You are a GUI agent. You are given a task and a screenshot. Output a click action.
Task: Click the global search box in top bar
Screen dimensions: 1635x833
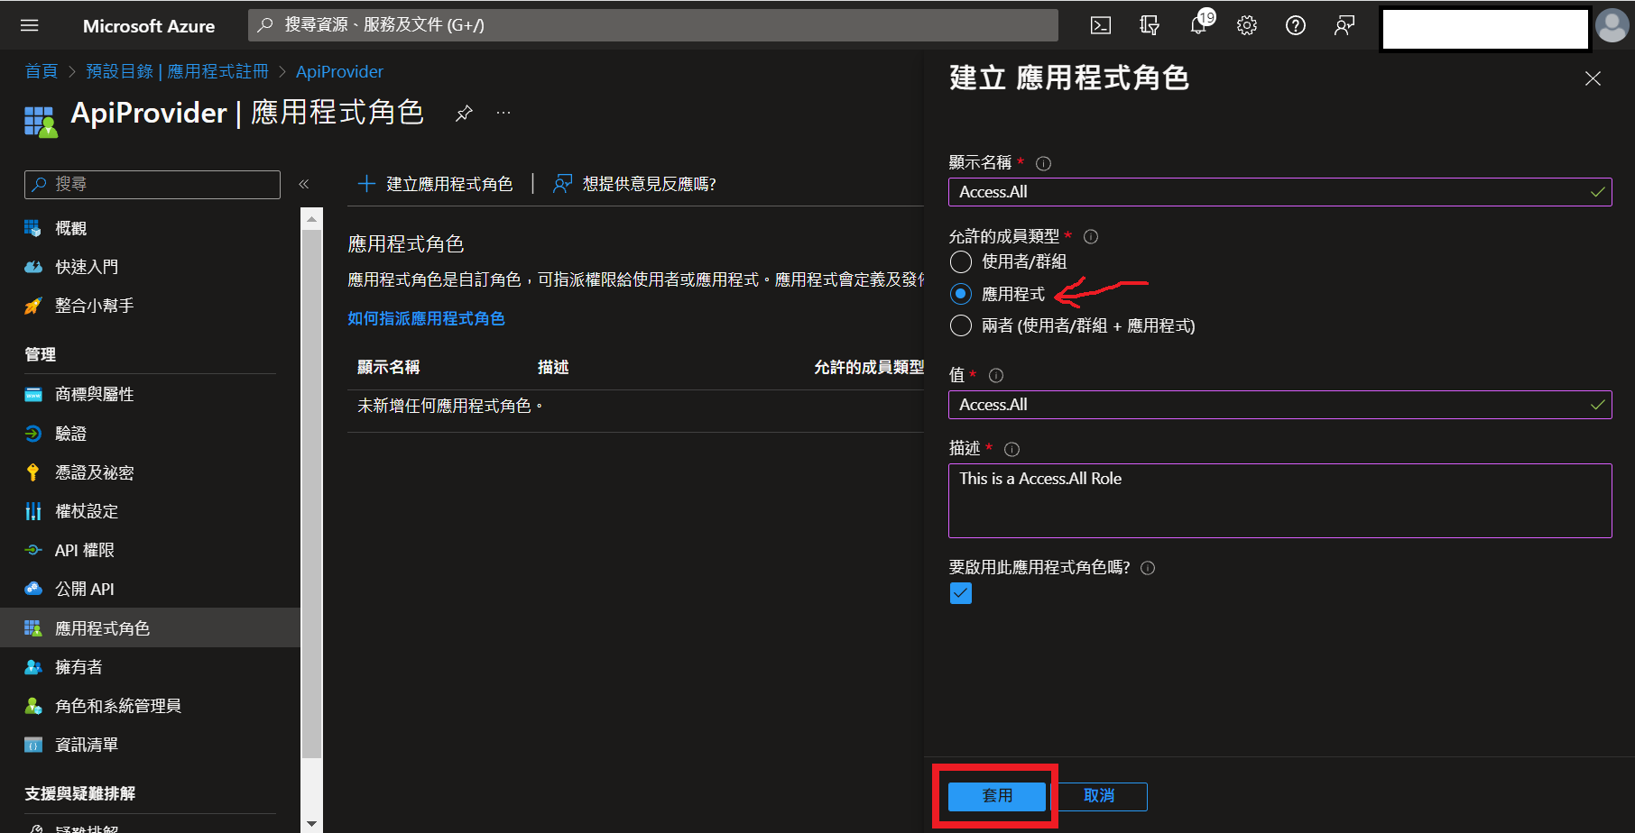coord(653,25)
